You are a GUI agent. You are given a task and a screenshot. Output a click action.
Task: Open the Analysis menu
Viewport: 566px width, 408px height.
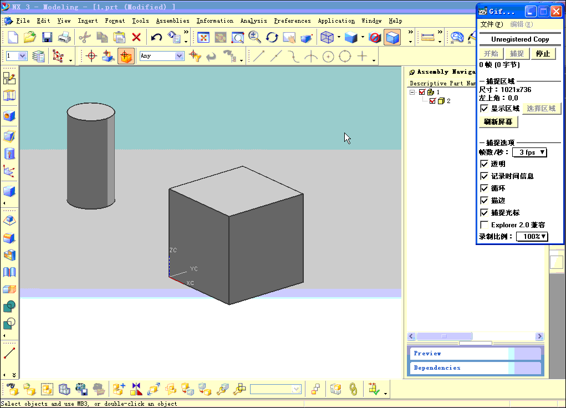point(254,21)
